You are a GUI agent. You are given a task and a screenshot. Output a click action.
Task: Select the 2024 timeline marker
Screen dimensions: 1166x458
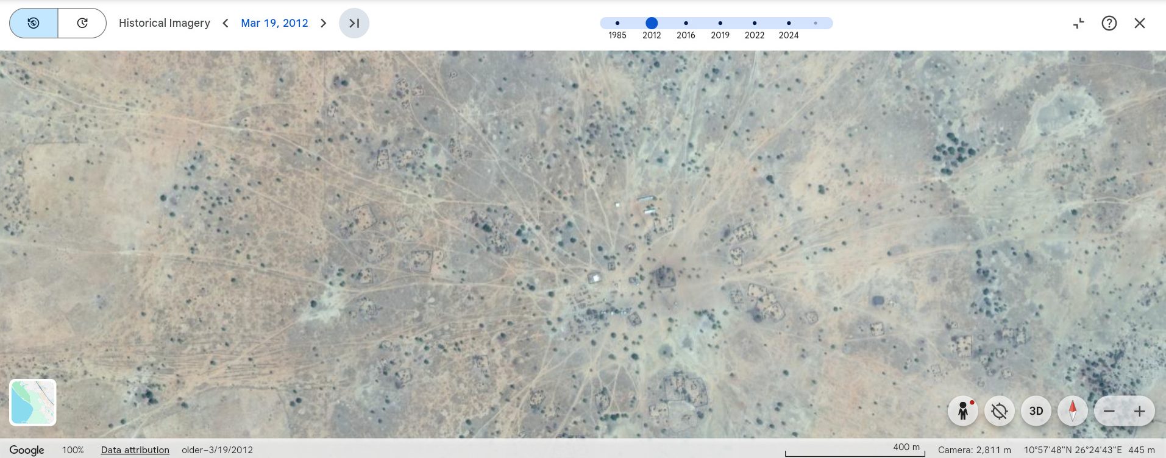(788, 23)
